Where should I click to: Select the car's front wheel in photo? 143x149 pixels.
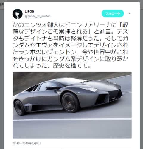point(70,102)
